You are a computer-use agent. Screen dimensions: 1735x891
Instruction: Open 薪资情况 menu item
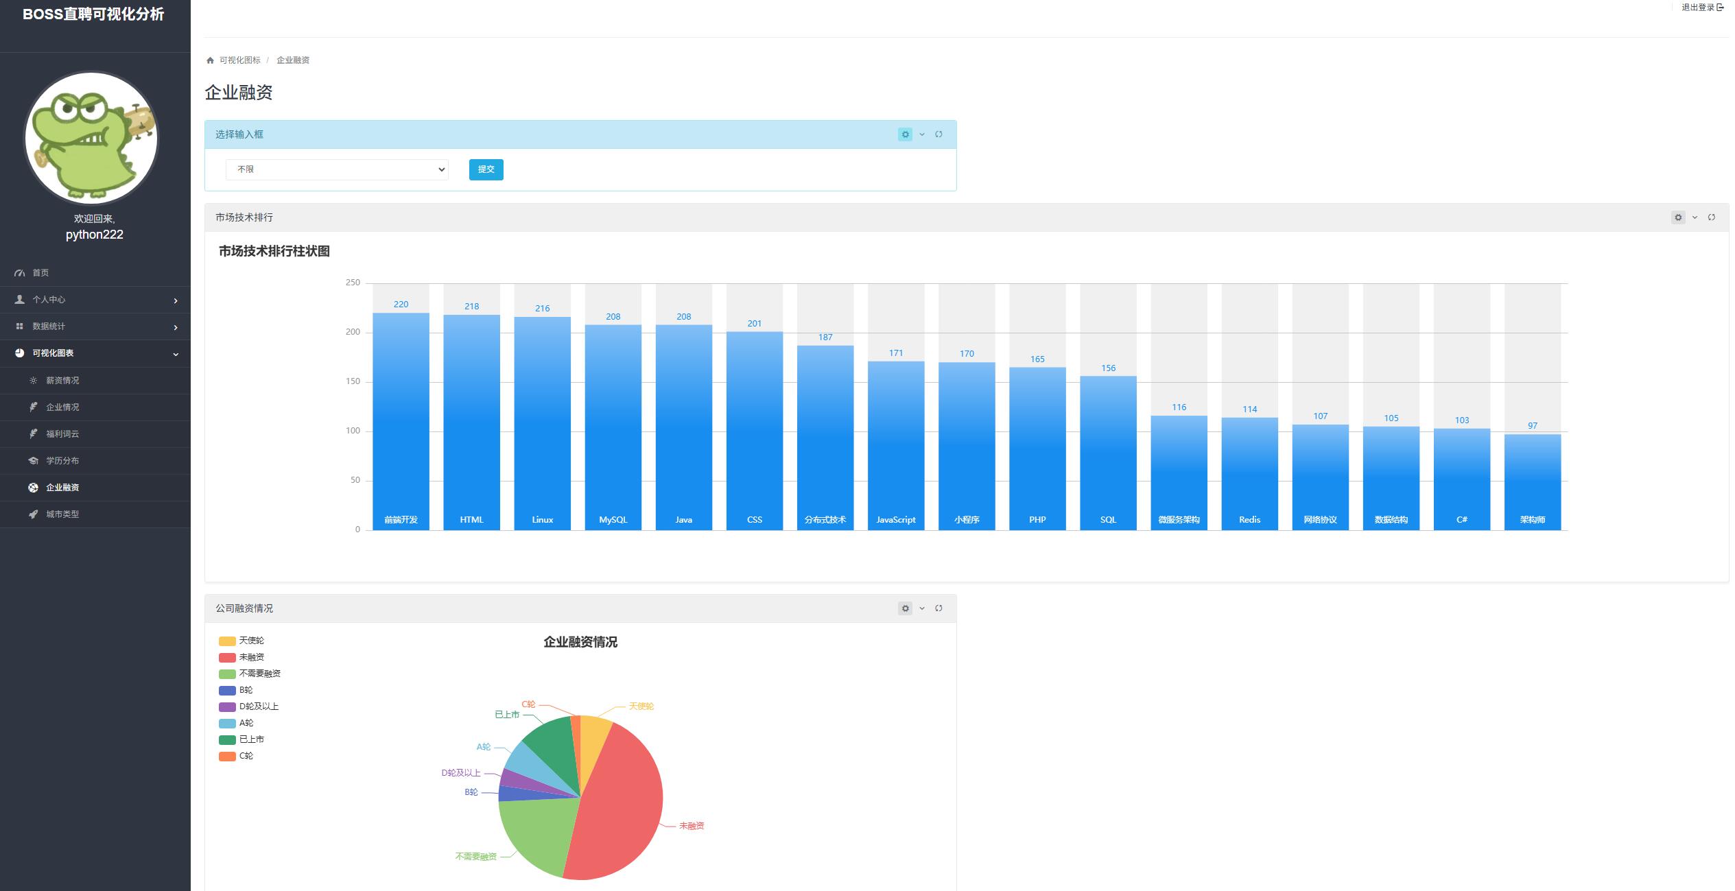pos(62,381)
